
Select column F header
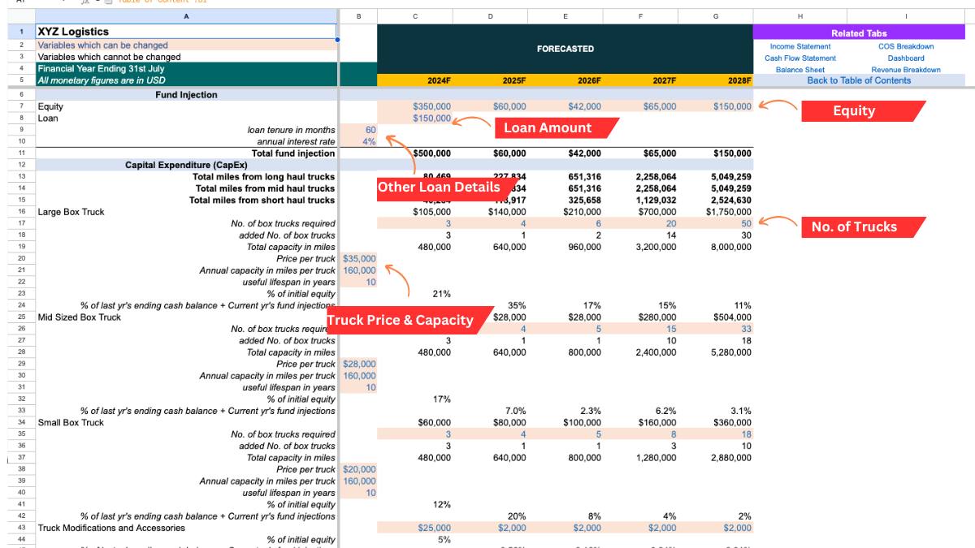click(640, 15)
